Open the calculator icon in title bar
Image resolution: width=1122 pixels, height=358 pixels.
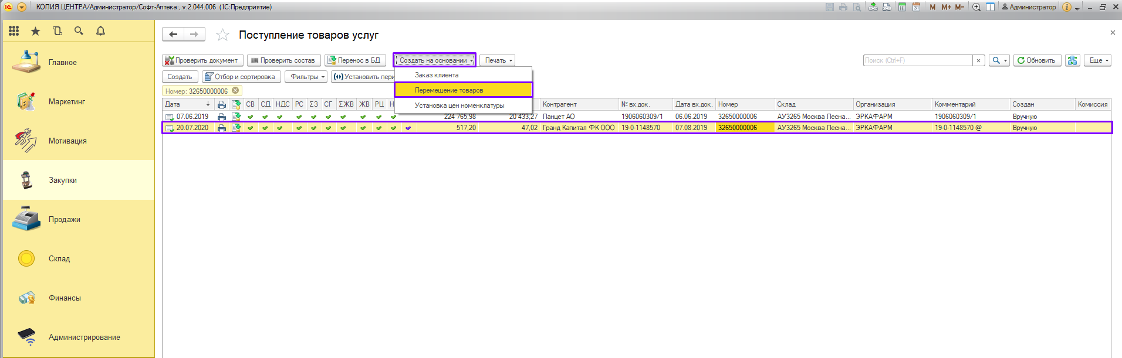902,7
